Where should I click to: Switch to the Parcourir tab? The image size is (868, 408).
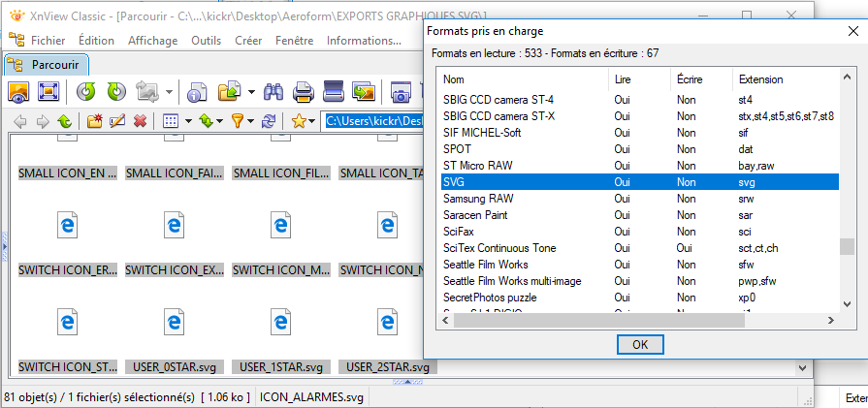coord(47,65)
